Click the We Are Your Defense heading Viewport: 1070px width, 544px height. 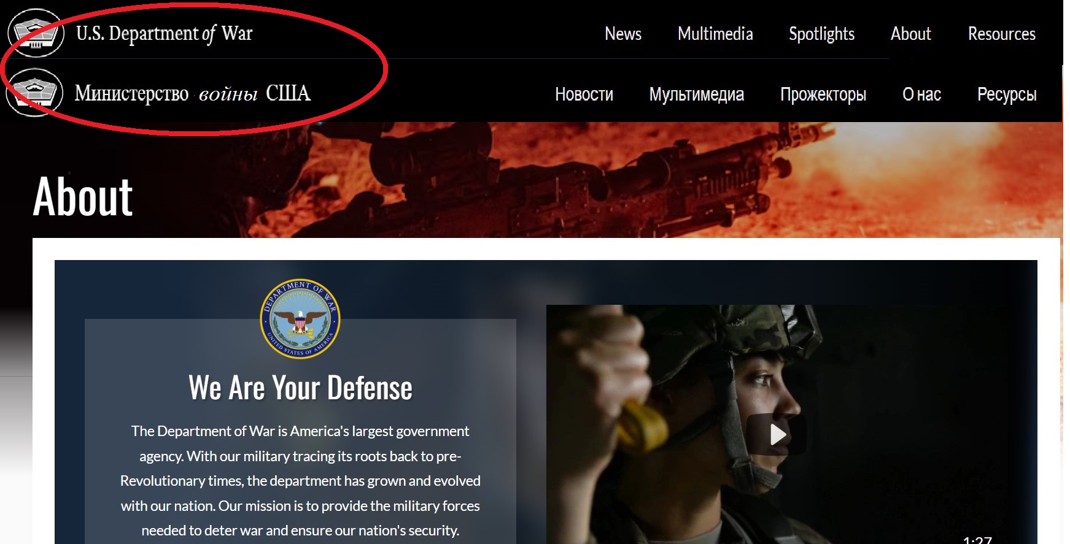(x=300, y=388)
